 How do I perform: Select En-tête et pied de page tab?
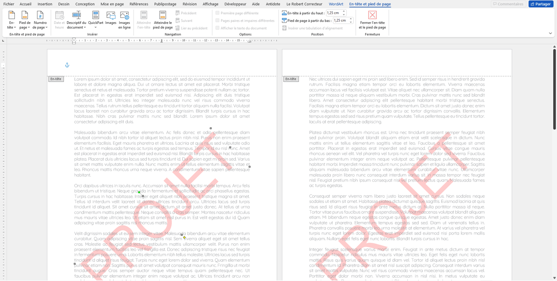(370, 4)
